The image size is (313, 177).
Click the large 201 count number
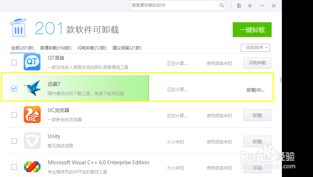coord(49,28)
